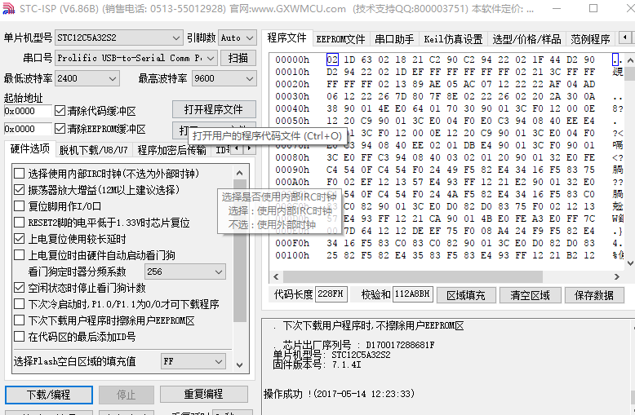Viewport: 635px width, 415px height.
Task: Enable 上电复位时由硬件自动启动看门狗
Action: 19,255
